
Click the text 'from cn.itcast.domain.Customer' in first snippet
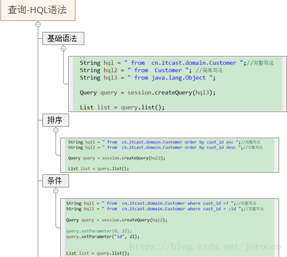tap(184, 63)
